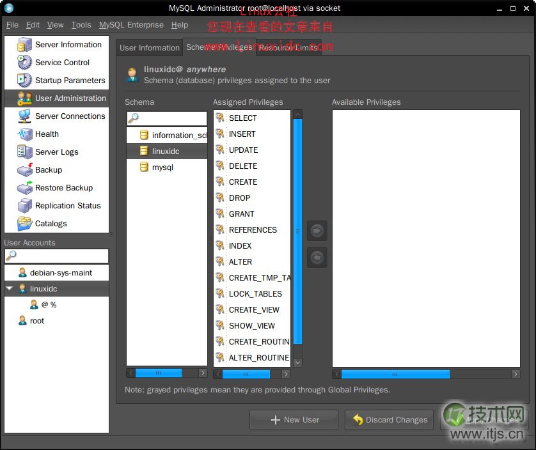Click DROP privilege key icon
536x450 pixels.
pyautogui.click(x=220, y=198)
